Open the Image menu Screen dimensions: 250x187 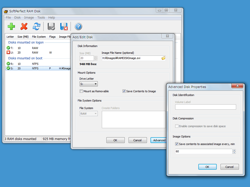click(29, 18)
